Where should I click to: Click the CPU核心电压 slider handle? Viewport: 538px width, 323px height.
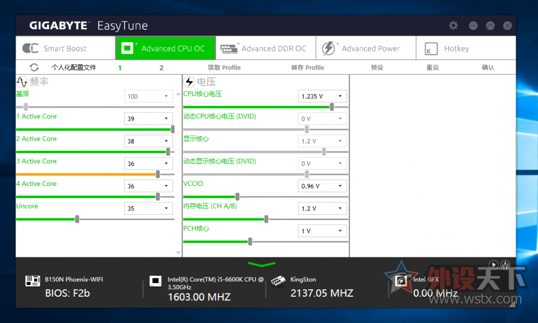332,107
